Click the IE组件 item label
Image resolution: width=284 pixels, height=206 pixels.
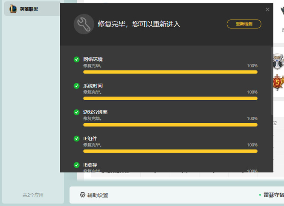pyautogui.click(x=90, y=138)
